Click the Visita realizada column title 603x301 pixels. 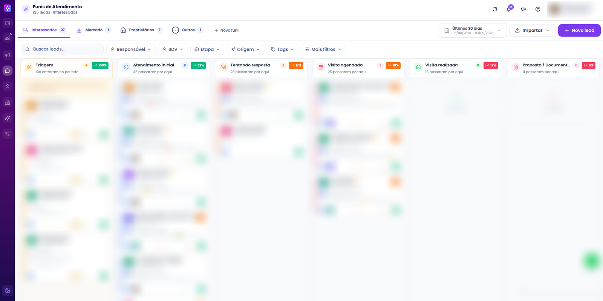point(441,65)
